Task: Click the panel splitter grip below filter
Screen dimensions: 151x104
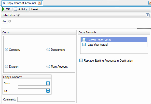Action: click(x=144, y=29)
